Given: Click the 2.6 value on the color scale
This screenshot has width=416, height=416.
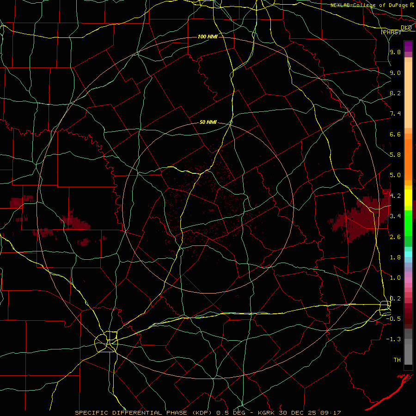Looking at the screenshot, I should pyautogui.click(x=395, y=237).
